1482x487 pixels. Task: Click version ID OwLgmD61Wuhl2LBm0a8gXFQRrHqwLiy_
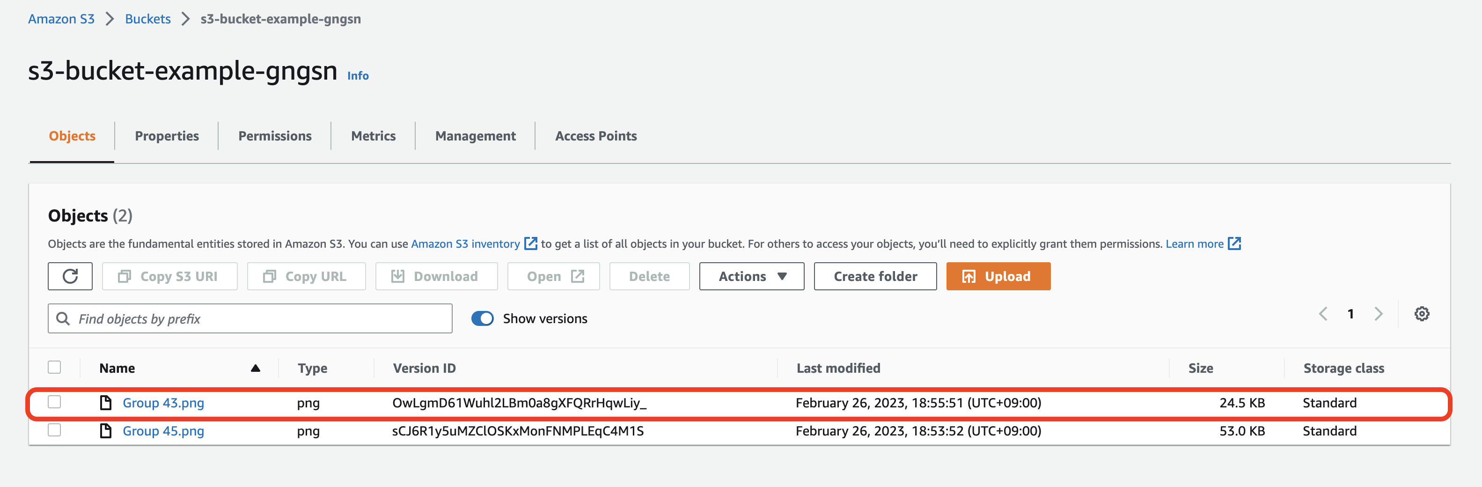pos(519,402)
